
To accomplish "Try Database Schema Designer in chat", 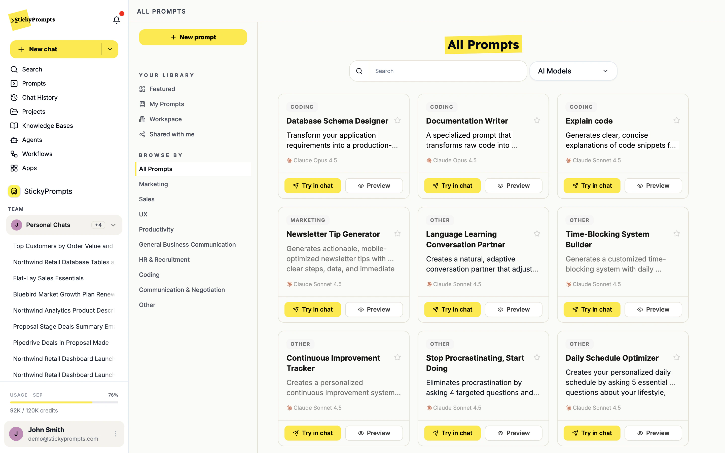I will tap(312, 186).
